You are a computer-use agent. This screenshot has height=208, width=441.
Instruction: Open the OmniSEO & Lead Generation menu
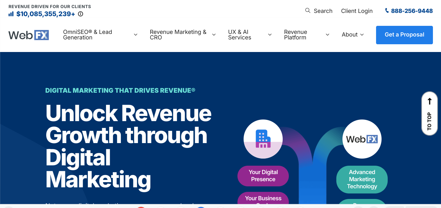88,35
